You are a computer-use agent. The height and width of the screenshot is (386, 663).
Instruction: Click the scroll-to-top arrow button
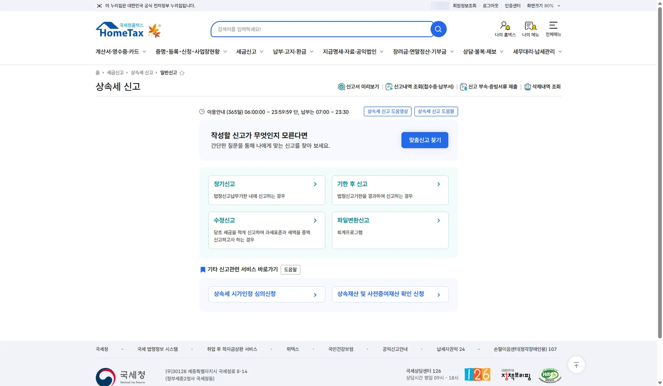576,365
